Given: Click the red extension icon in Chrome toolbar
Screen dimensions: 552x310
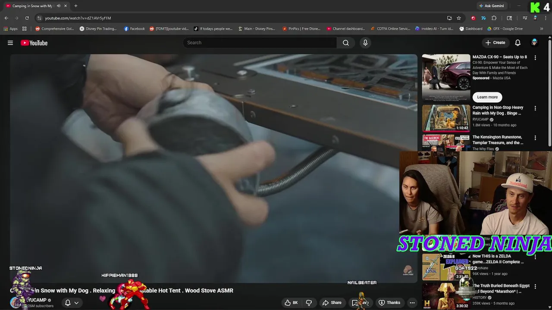Looking at the screenshot, I should point(473,18).
